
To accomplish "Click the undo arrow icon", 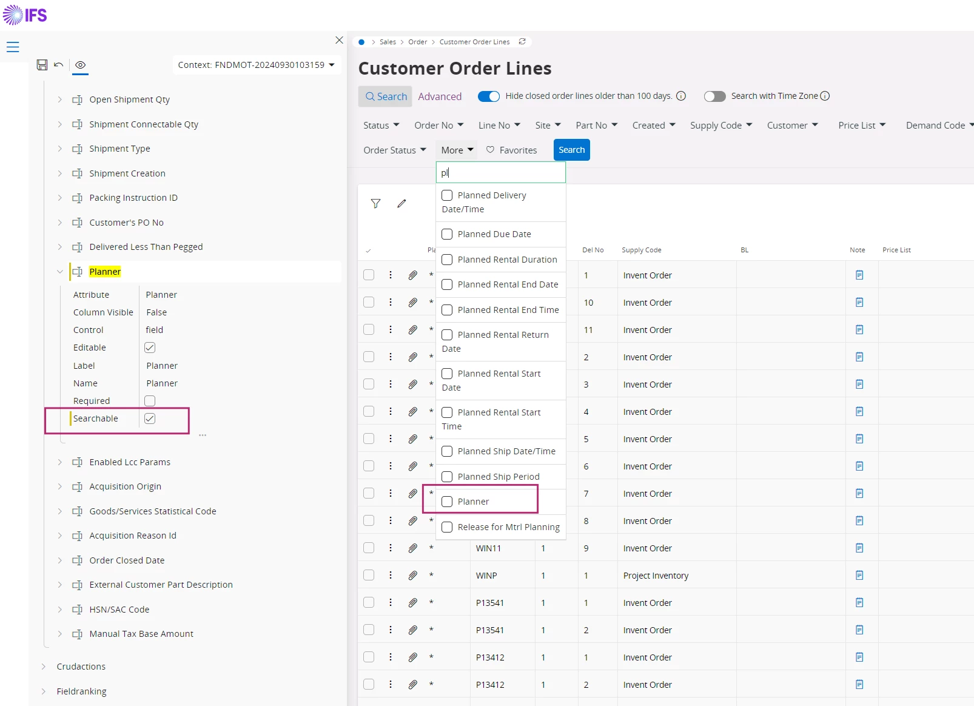I will coord(59,65).
